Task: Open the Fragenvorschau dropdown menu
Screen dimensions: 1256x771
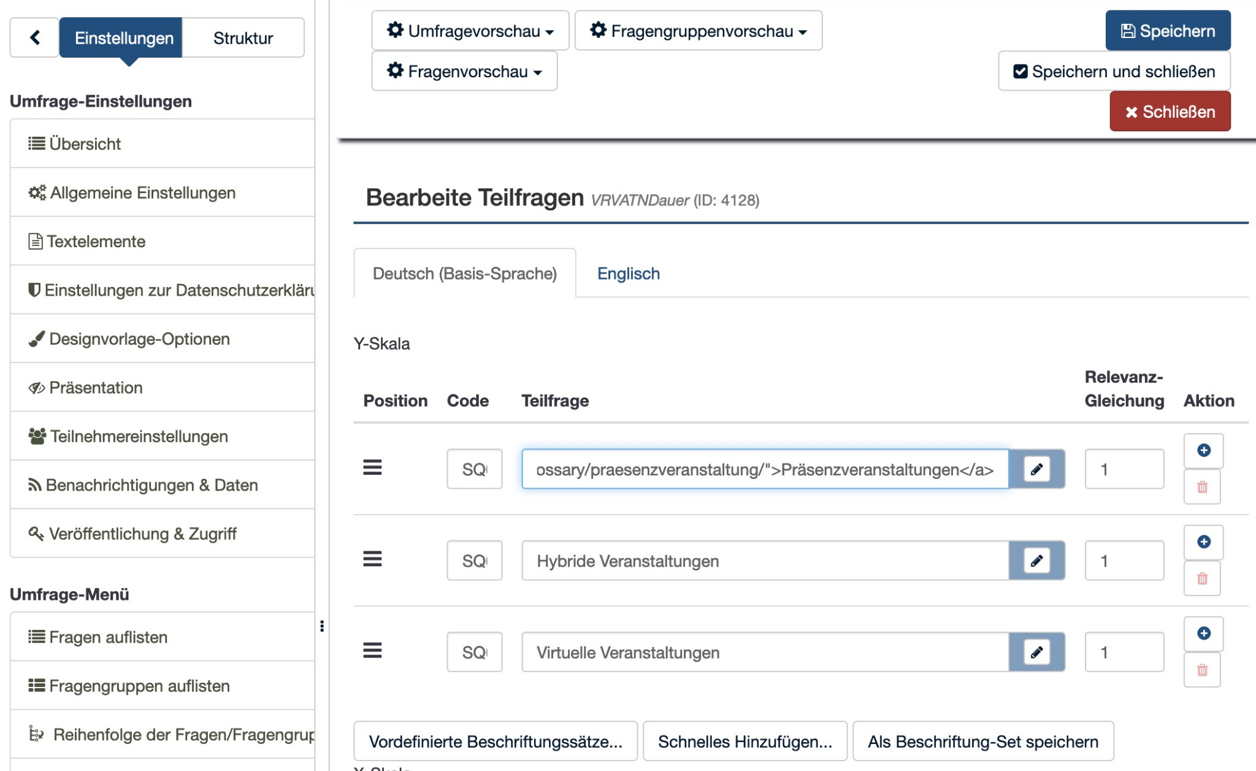Action: pos(464,72)
